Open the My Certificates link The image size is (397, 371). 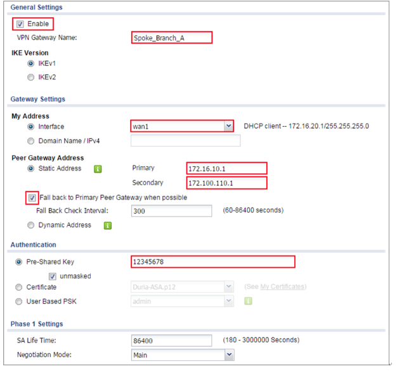(x=282, y=287)
